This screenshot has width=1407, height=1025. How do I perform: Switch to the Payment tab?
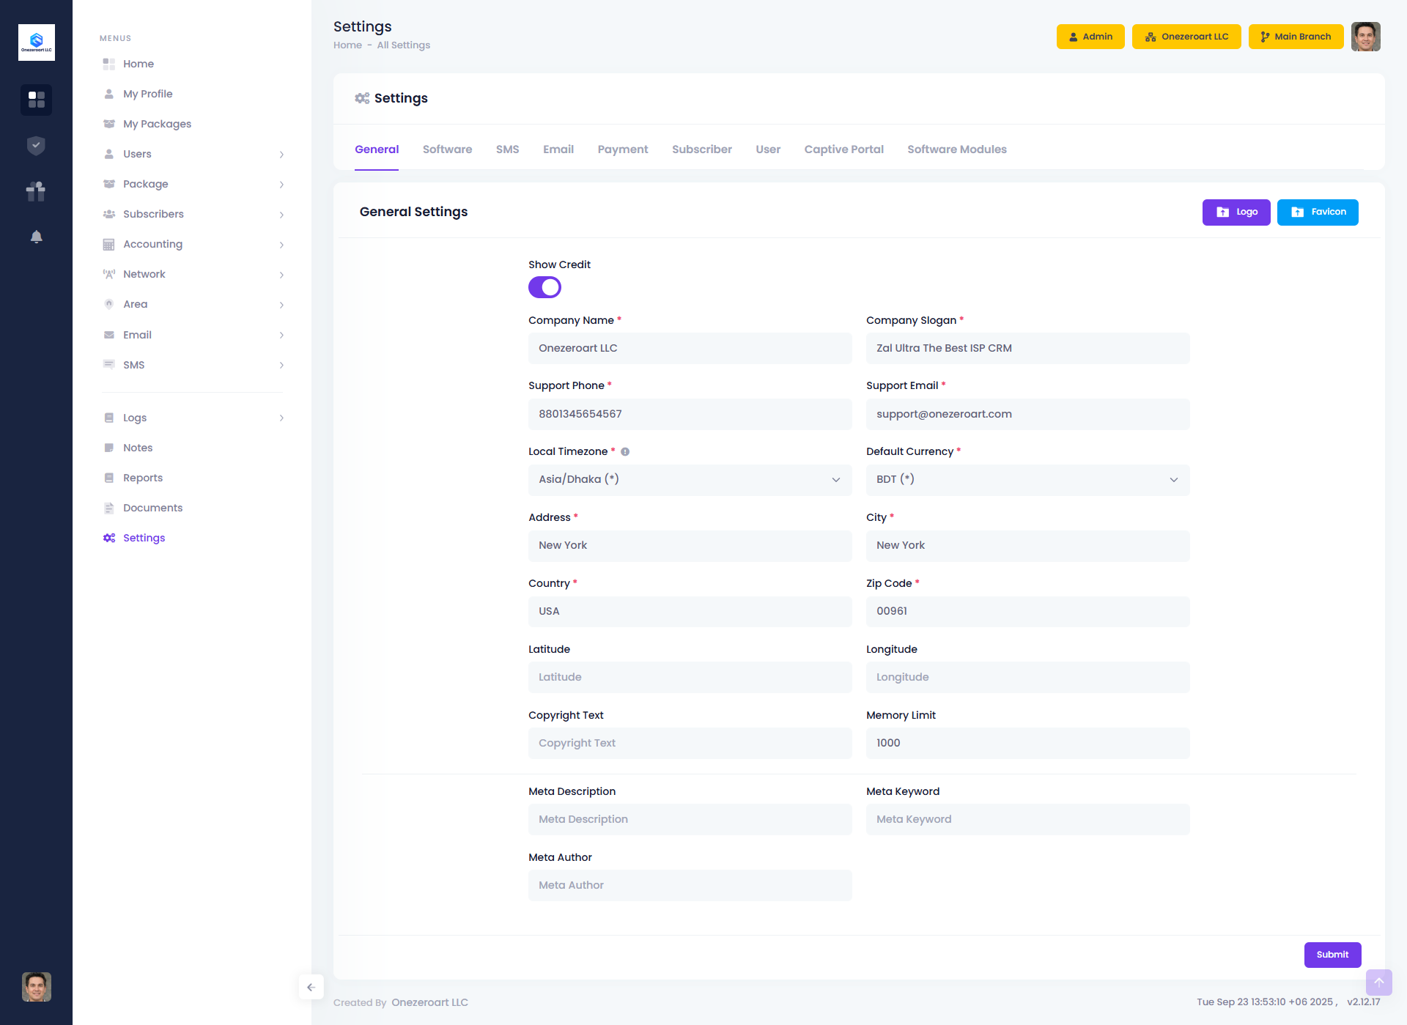click(x=622, y=149)
